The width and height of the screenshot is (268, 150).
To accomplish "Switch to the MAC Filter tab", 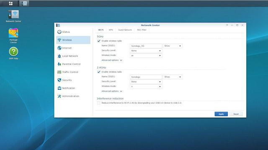I will click(142, 30).
